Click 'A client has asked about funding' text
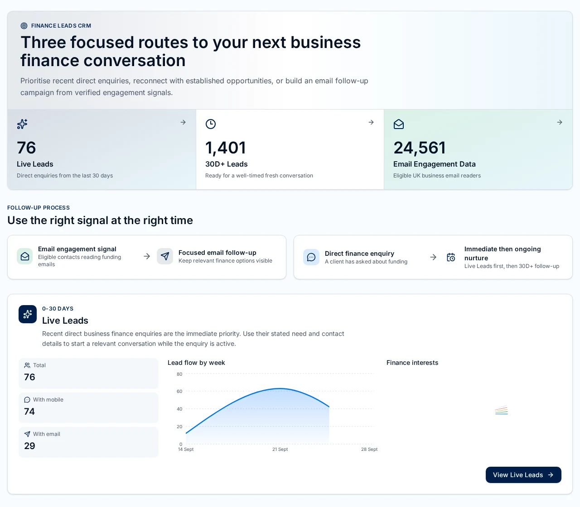This screenshot has height=507, width=580. (366, 262)
